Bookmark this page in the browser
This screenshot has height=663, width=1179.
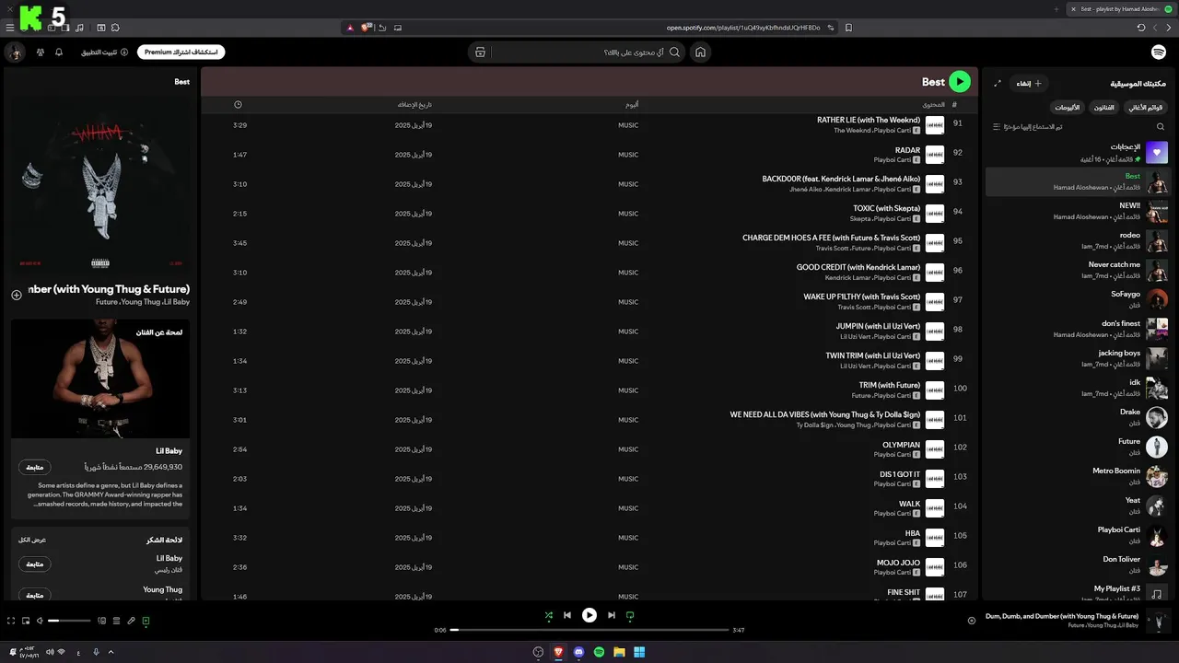(848, 28)
